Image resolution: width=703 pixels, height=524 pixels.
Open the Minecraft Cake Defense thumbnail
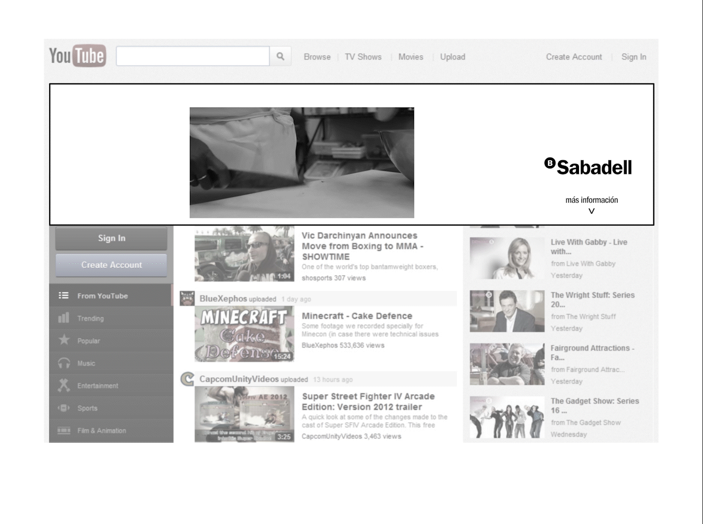coord(245,334)
